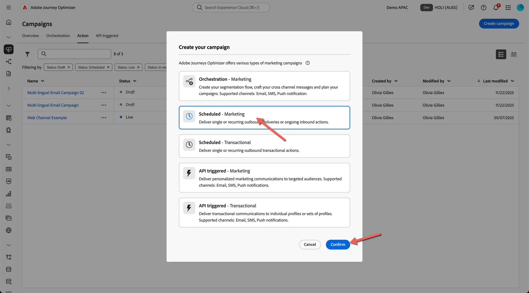Open user profile avatar

(x=520, y=8)
